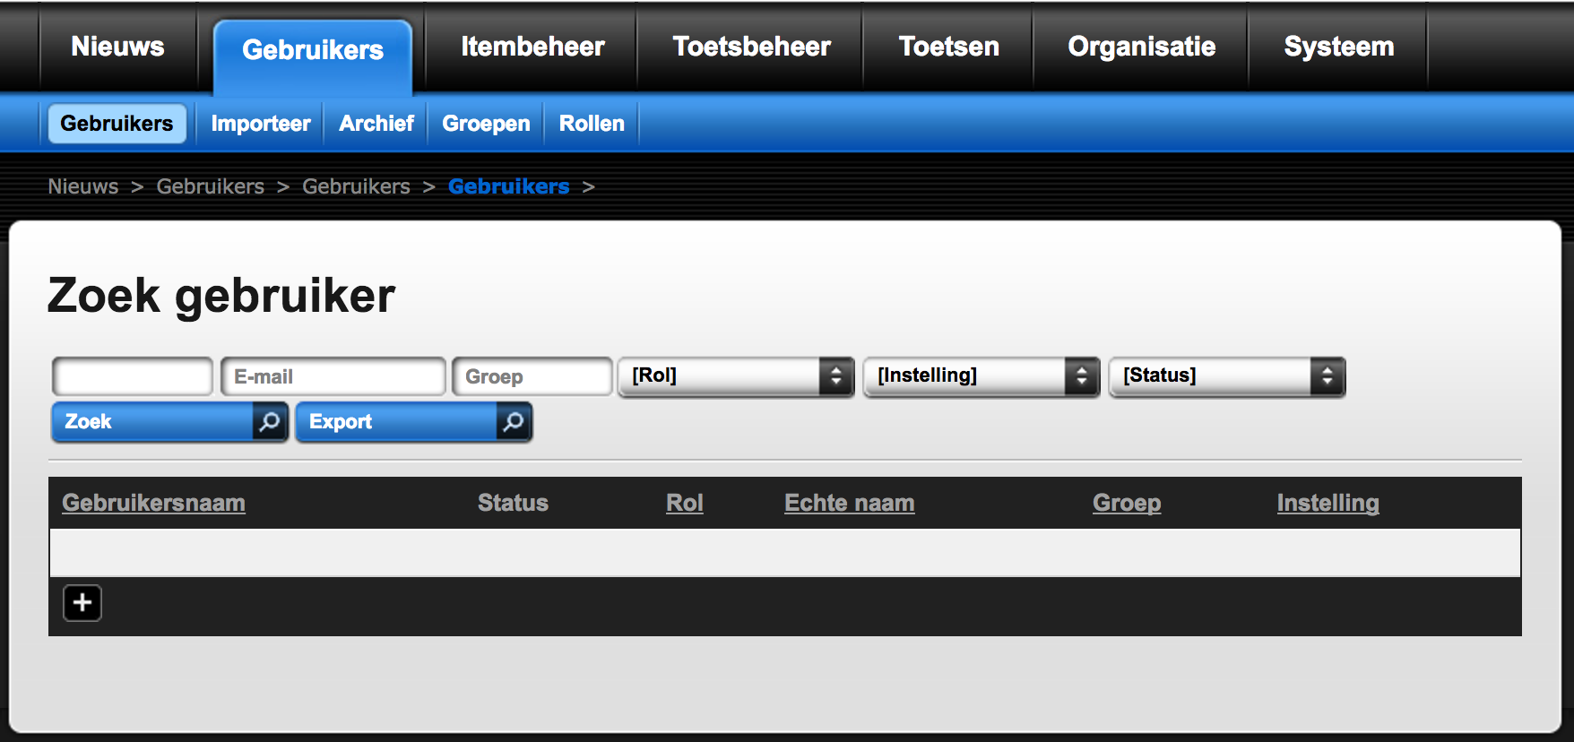Open the [Rol] dropdown
This screenshot has height=742, width=1574.
735,376
